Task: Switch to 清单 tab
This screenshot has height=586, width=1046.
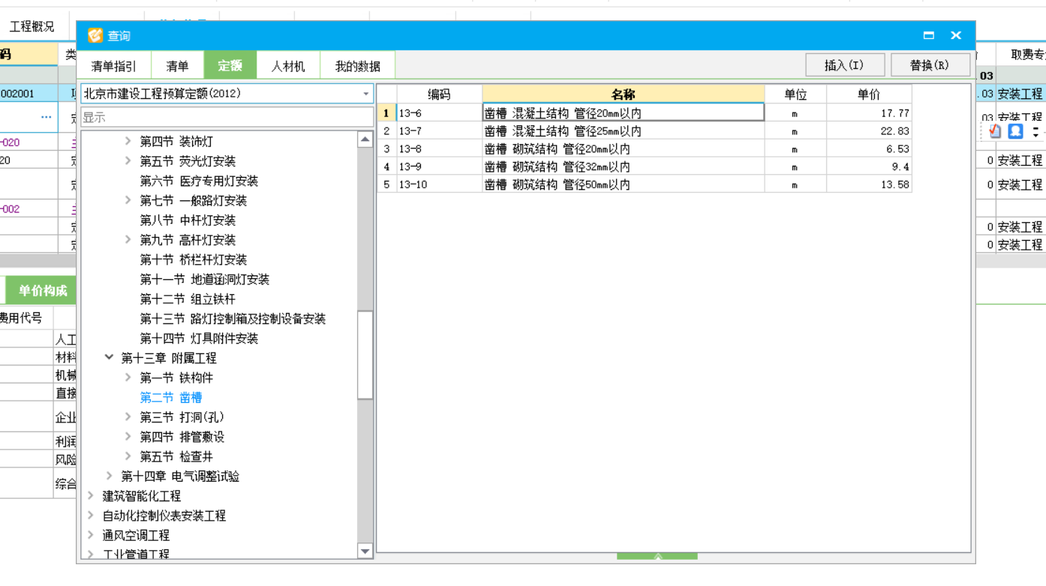Action: click(x=178, y=66)
